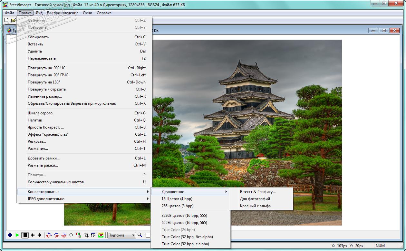Click the info icon in bottom toolbar
This screenshot has width=406, height=251.
(10, 235)
